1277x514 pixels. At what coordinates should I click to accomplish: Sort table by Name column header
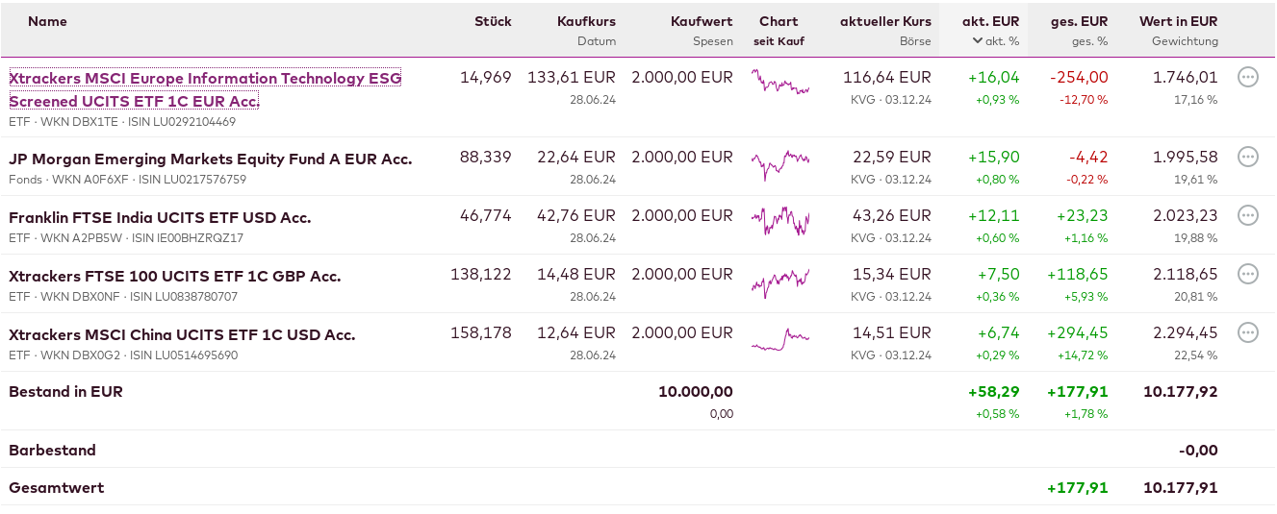47,21
